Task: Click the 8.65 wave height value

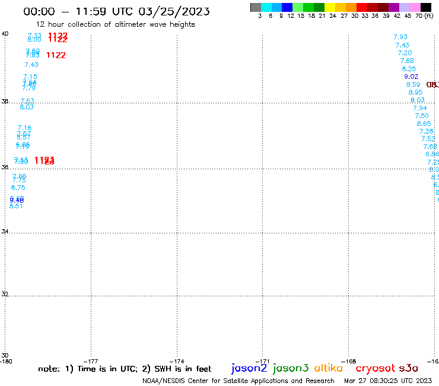Action: click(424, 124)
